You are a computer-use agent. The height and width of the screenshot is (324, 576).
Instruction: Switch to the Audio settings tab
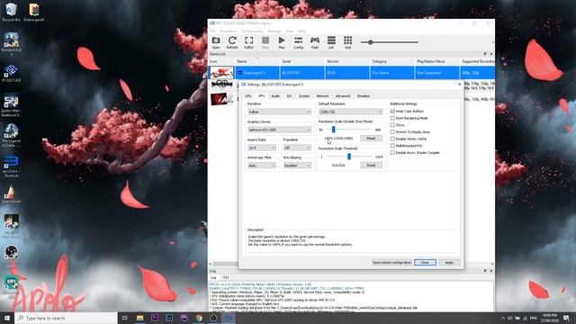[275, 96]
